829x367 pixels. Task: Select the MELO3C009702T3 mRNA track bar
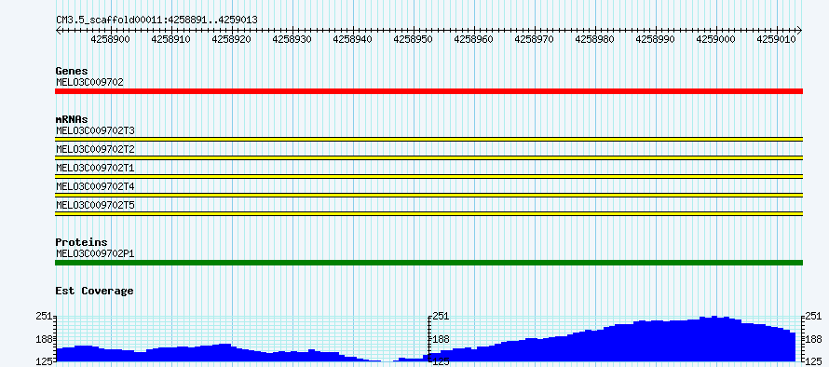[428, 139]
